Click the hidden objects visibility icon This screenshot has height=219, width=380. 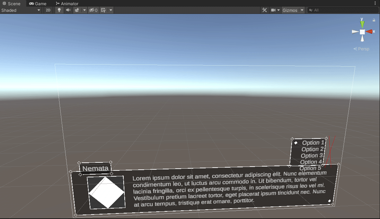(93, 10)
